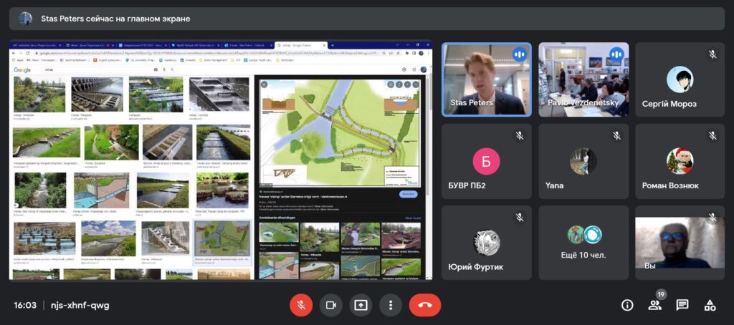Viewport: 734px width, 325px height.
Task: Open the activities shapes icon
Action: (710, 305)
